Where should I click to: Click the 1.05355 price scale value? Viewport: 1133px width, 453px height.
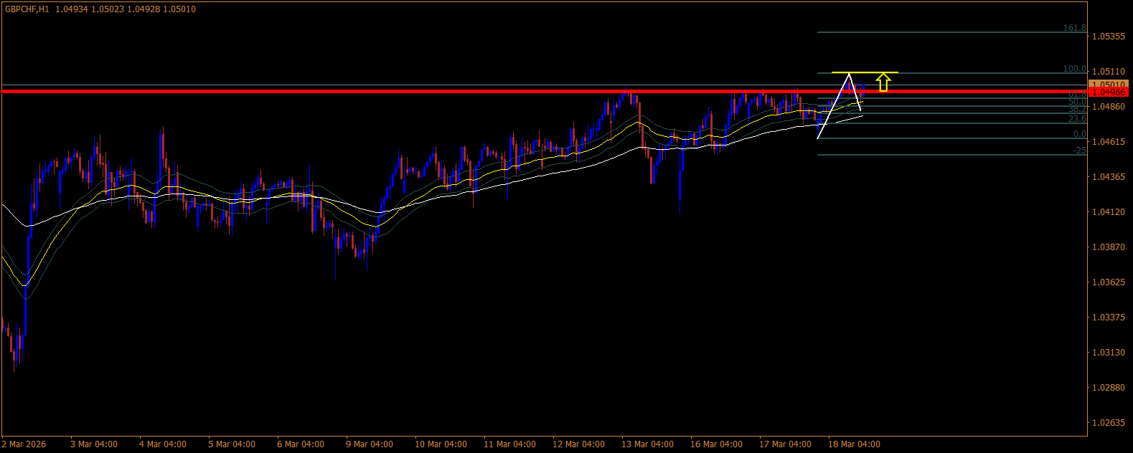[x=1109, y=36]
